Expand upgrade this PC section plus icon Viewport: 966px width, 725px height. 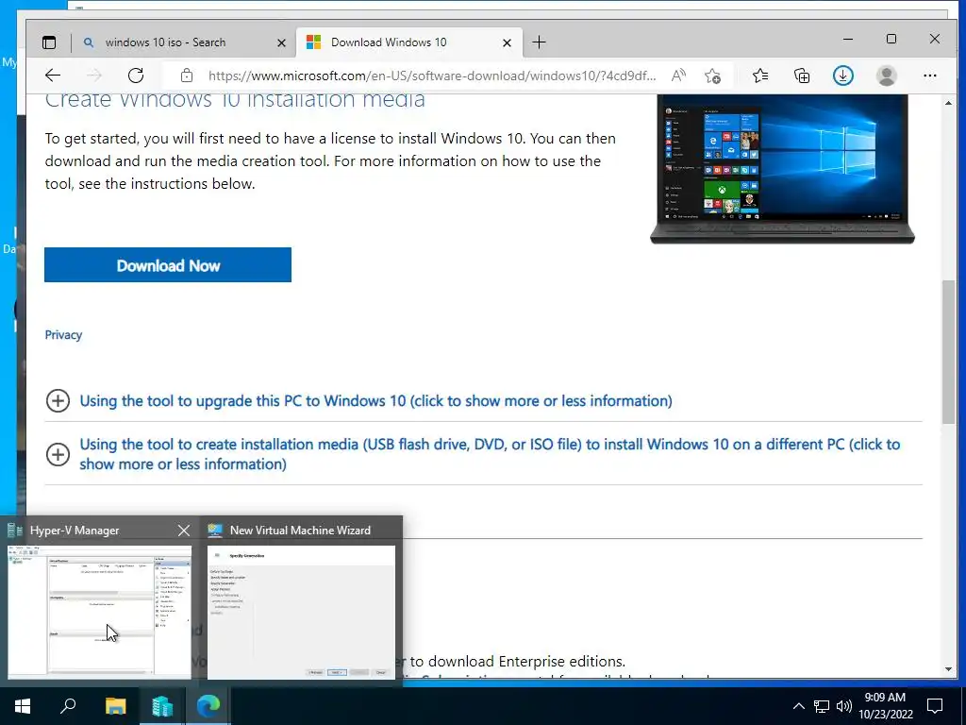(58, 400)
